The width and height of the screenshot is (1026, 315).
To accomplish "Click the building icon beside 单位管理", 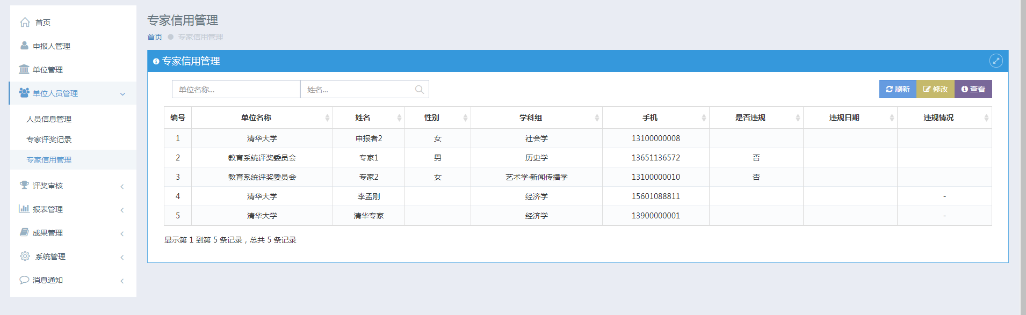I will coord(24,69).
